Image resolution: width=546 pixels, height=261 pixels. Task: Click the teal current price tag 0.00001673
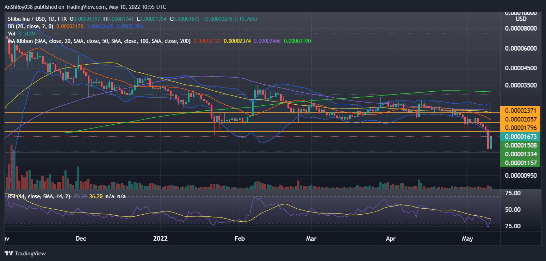(x=520, y=137)
